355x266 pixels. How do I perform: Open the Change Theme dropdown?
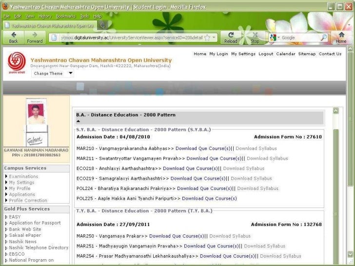pyautogui.click(x=53, y=74)
